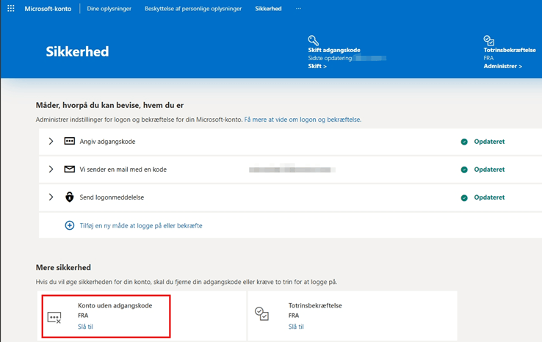Click green check icon in Angiv adgangskode row

point(464,142)
